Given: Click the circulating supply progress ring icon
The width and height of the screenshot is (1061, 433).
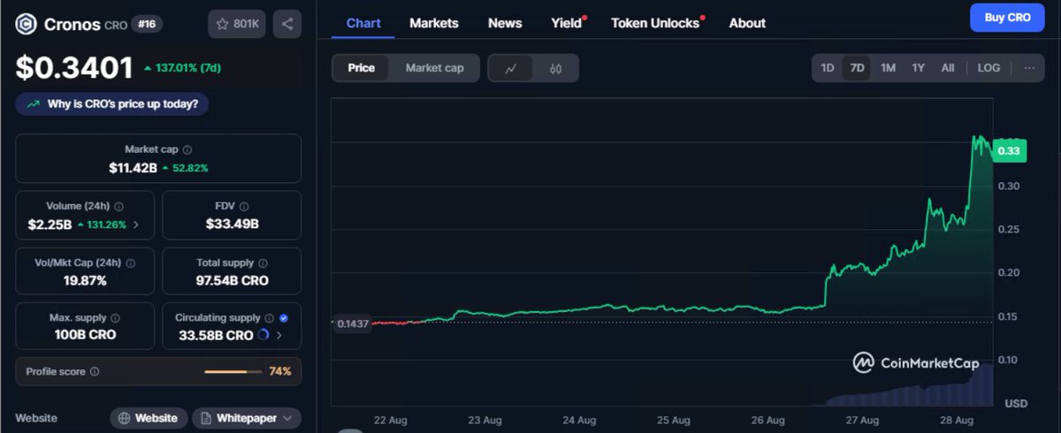Looking at the screenshot, I should tap(263, 336).
